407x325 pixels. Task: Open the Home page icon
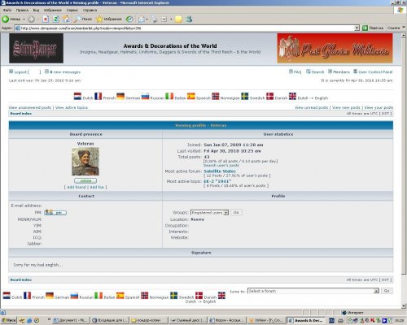click(66, 19)
